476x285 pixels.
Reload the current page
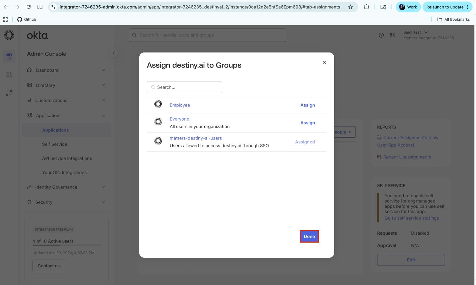point(29,7)
